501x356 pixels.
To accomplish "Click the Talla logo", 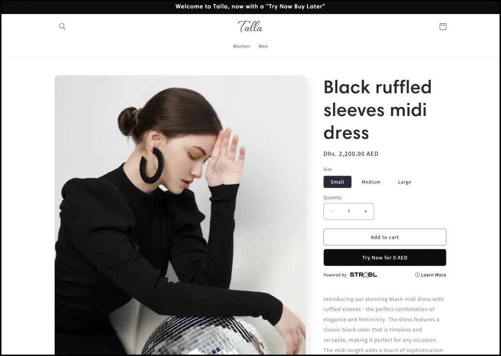I will pyautogui.click(x=250, y=27).
